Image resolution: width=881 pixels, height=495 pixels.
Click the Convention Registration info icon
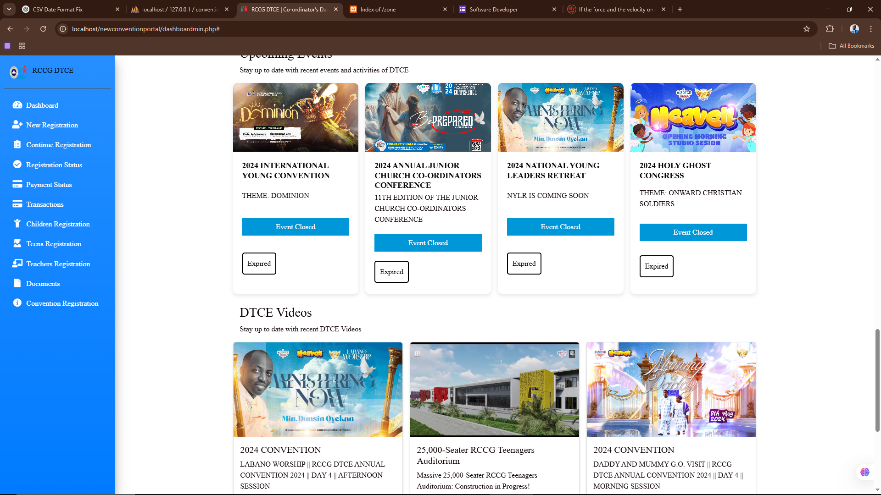click(x=17, y=303)
